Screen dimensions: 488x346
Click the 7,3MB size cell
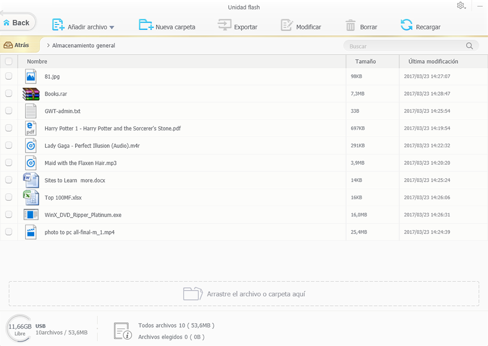358,94
